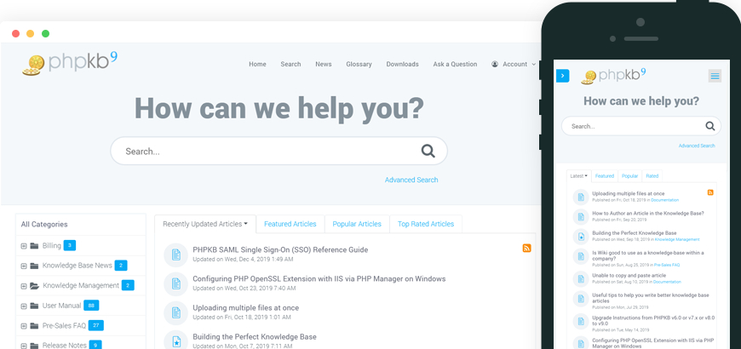Open Configuring PHP OpenSSL Extension article title on desktop
Screen dimensions: 741x349
pos(319,278)
